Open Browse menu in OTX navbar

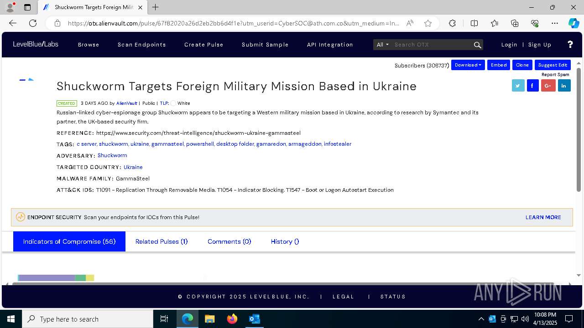click(x=89, y=45)
